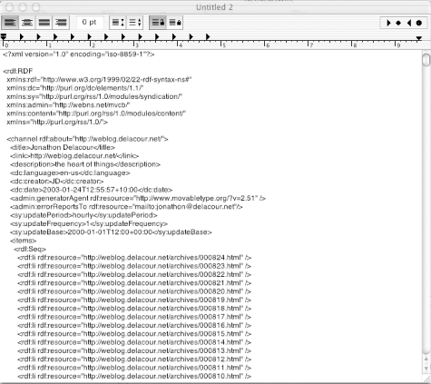The height and width of the screenshot is (384, 431).
Task: Select the align right button
Action: [x=61, y=23]
